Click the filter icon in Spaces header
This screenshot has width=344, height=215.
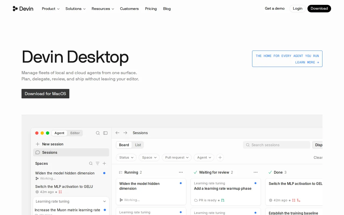pos(98,163)
